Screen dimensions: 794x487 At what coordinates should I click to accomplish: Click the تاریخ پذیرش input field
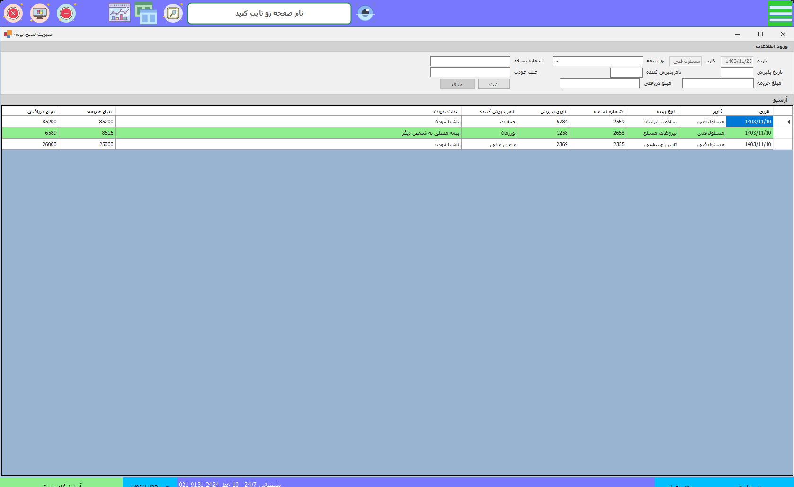(x=736, y=72)
